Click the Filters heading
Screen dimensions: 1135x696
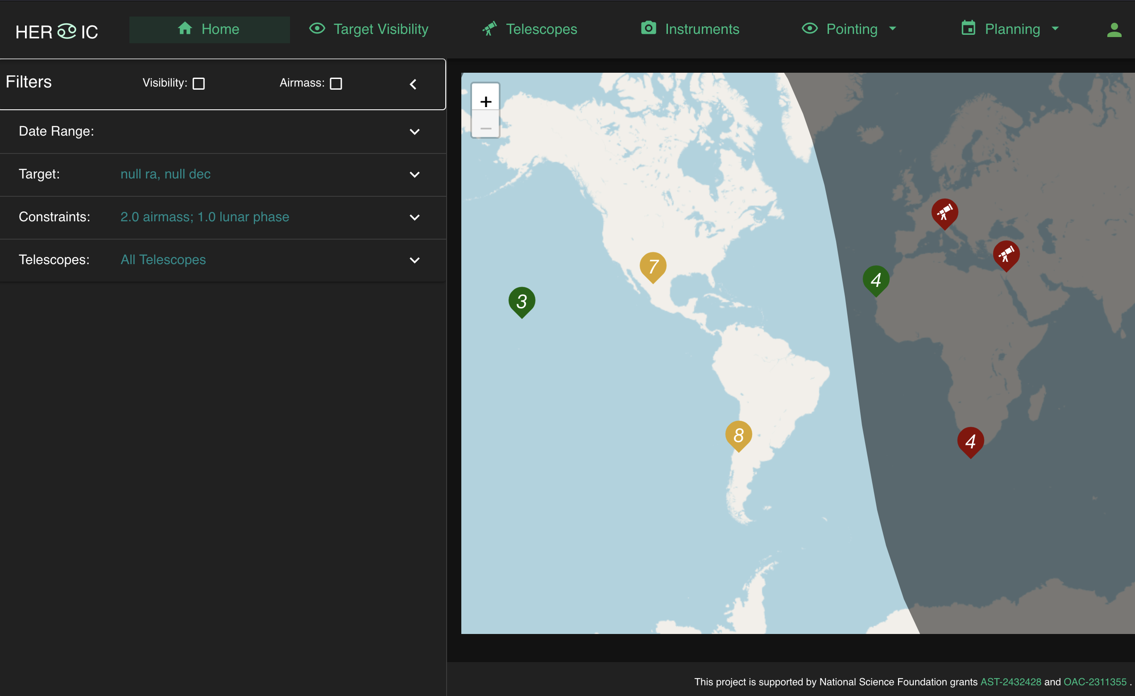pyautogui.click(x=29, y=82)
